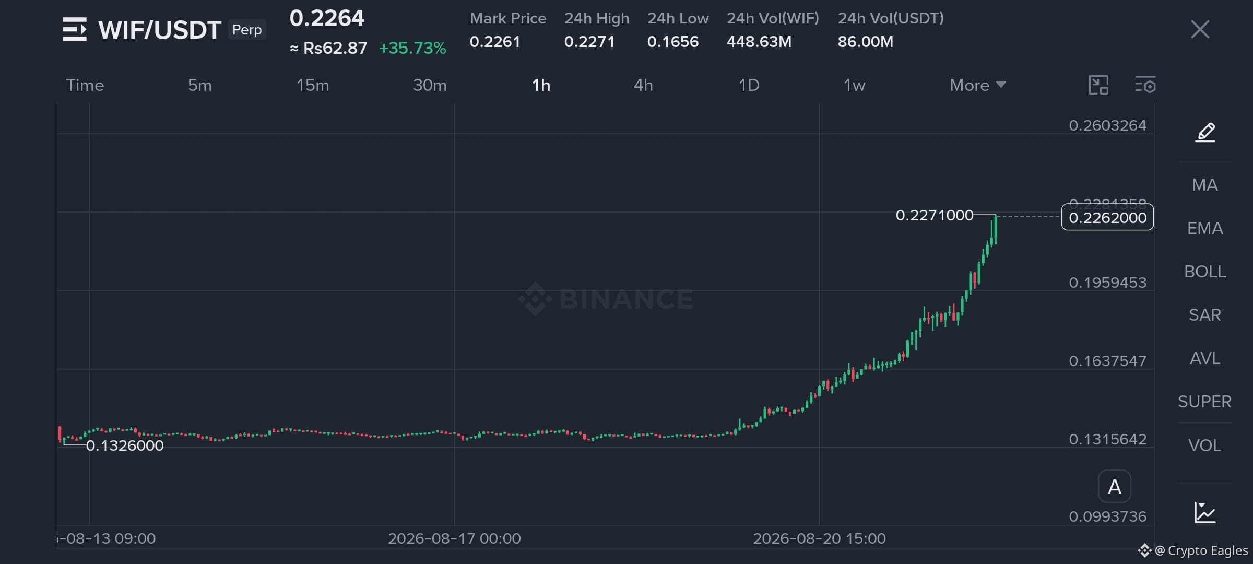Close the full-screen chart view

1200,29
